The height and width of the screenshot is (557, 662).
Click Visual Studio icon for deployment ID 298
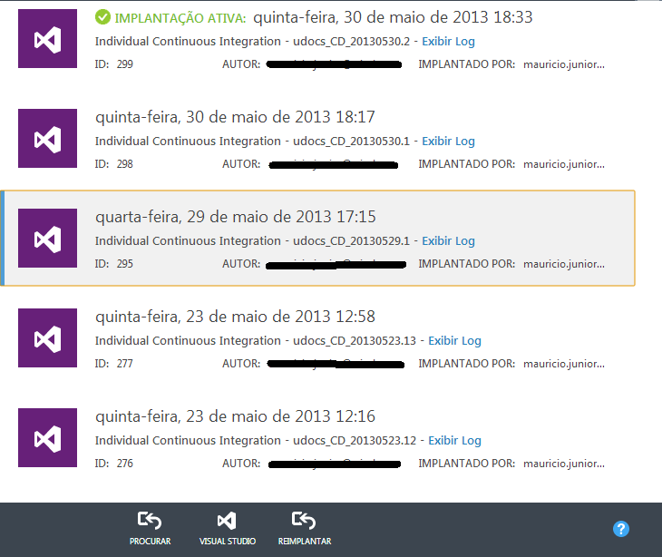47,138
